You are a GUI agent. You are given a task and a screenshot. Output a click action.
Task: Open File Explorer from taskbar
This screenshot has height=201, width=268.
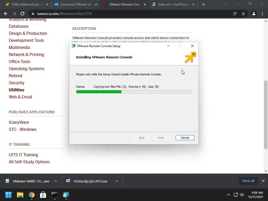pyautogui.click(x=20, y=195)
